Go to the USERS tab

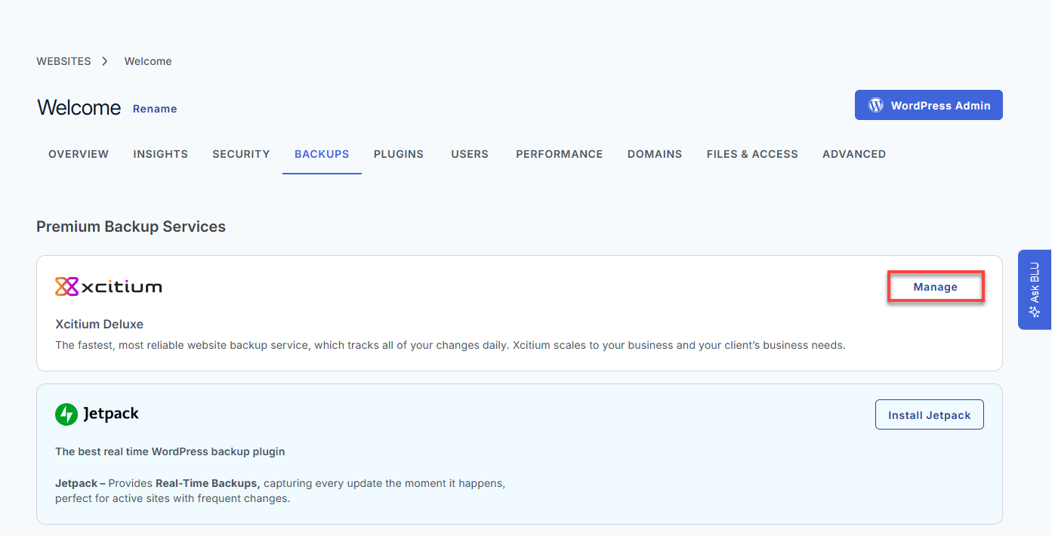click(470, 154)
